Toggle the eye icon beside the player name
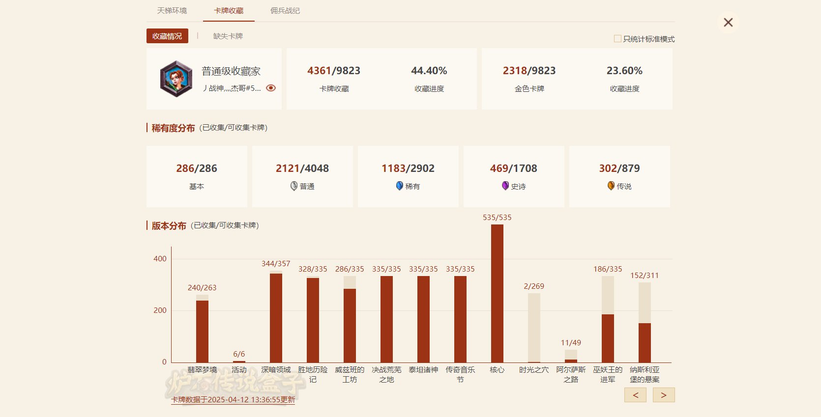821x417 pixels. (x=271, y=88)
